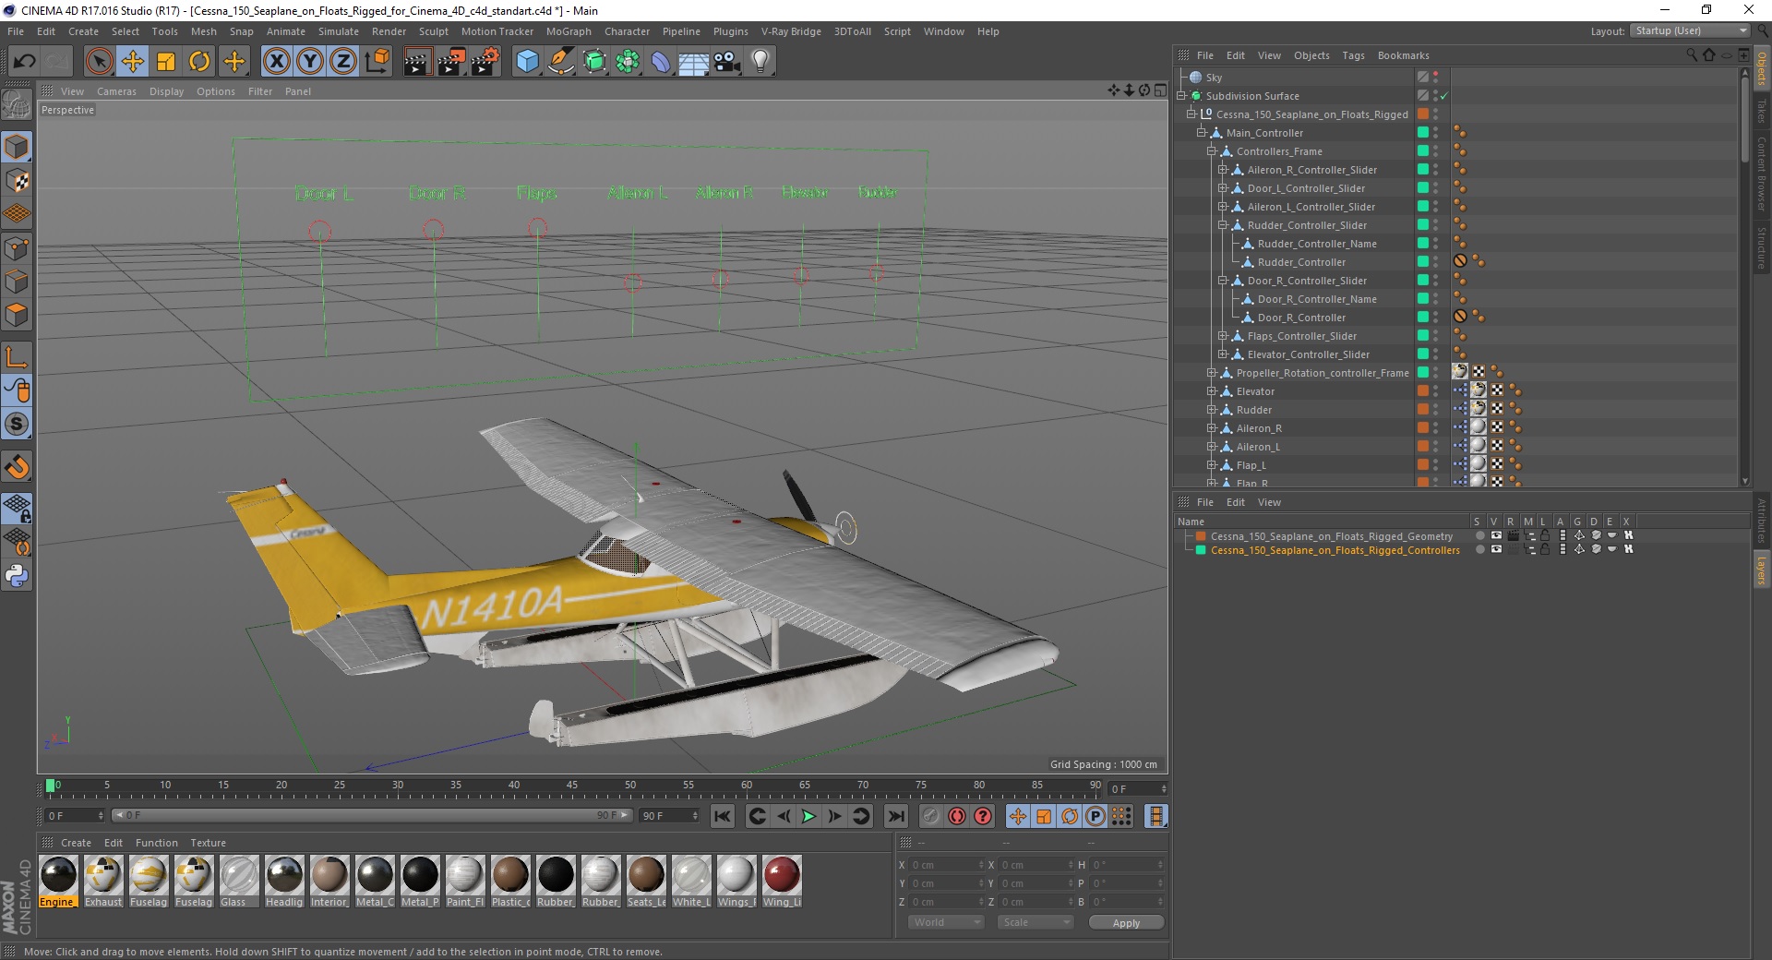Toggle Controllers layer solo dot
The image size is (1772, 960).
(x=1479, y=549)
